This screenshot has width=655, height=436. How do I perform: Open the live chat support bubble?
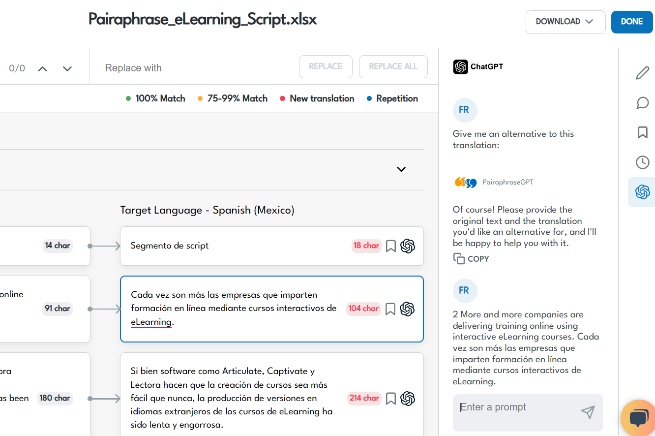(x=638, y=418)
